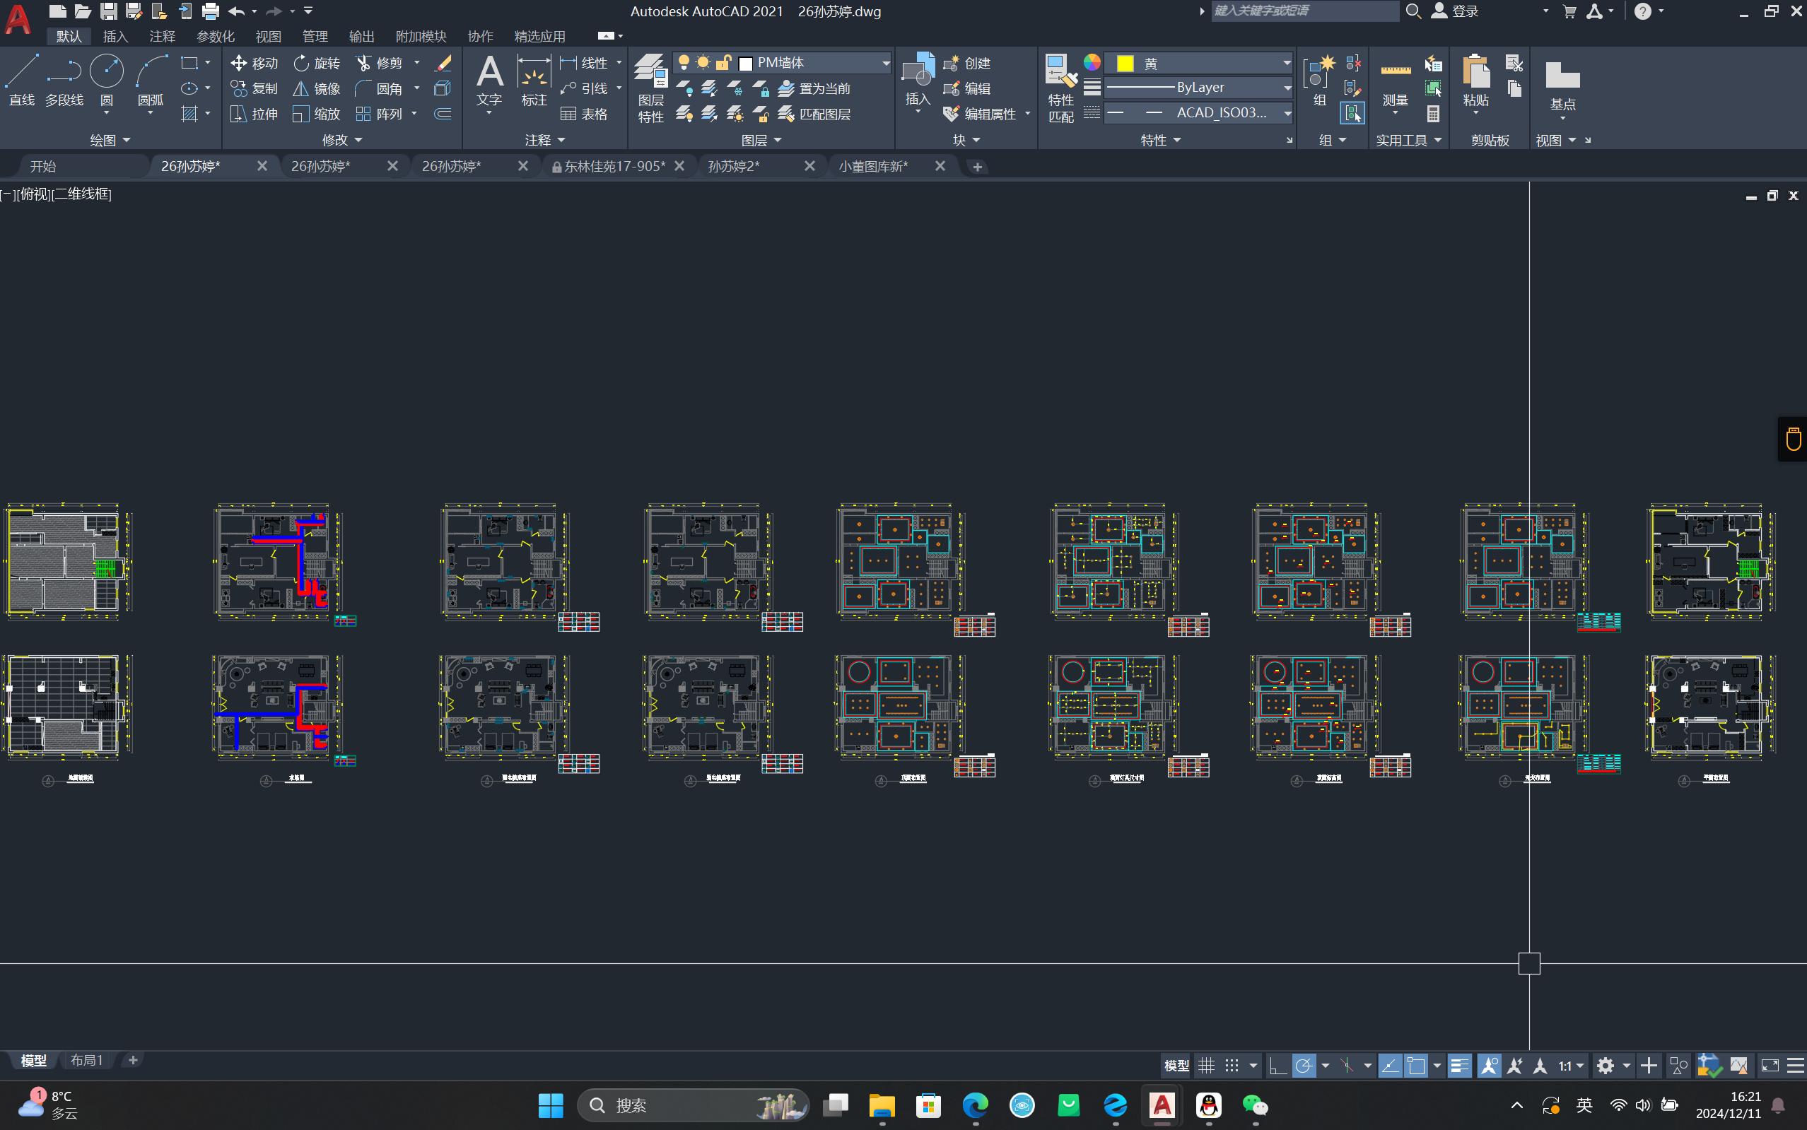Open the PM墙体 layer dropdown

coord(885,63)
